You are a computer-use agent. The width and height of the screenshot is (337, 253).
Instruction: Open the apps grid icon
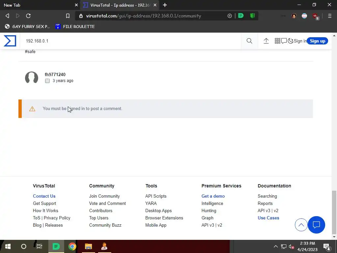point(277,41)
